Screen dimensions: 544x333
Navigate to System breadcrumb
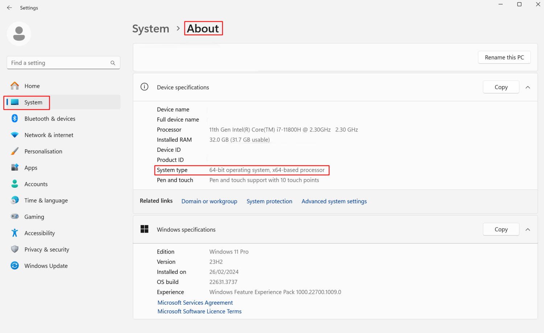coord(151,29)
